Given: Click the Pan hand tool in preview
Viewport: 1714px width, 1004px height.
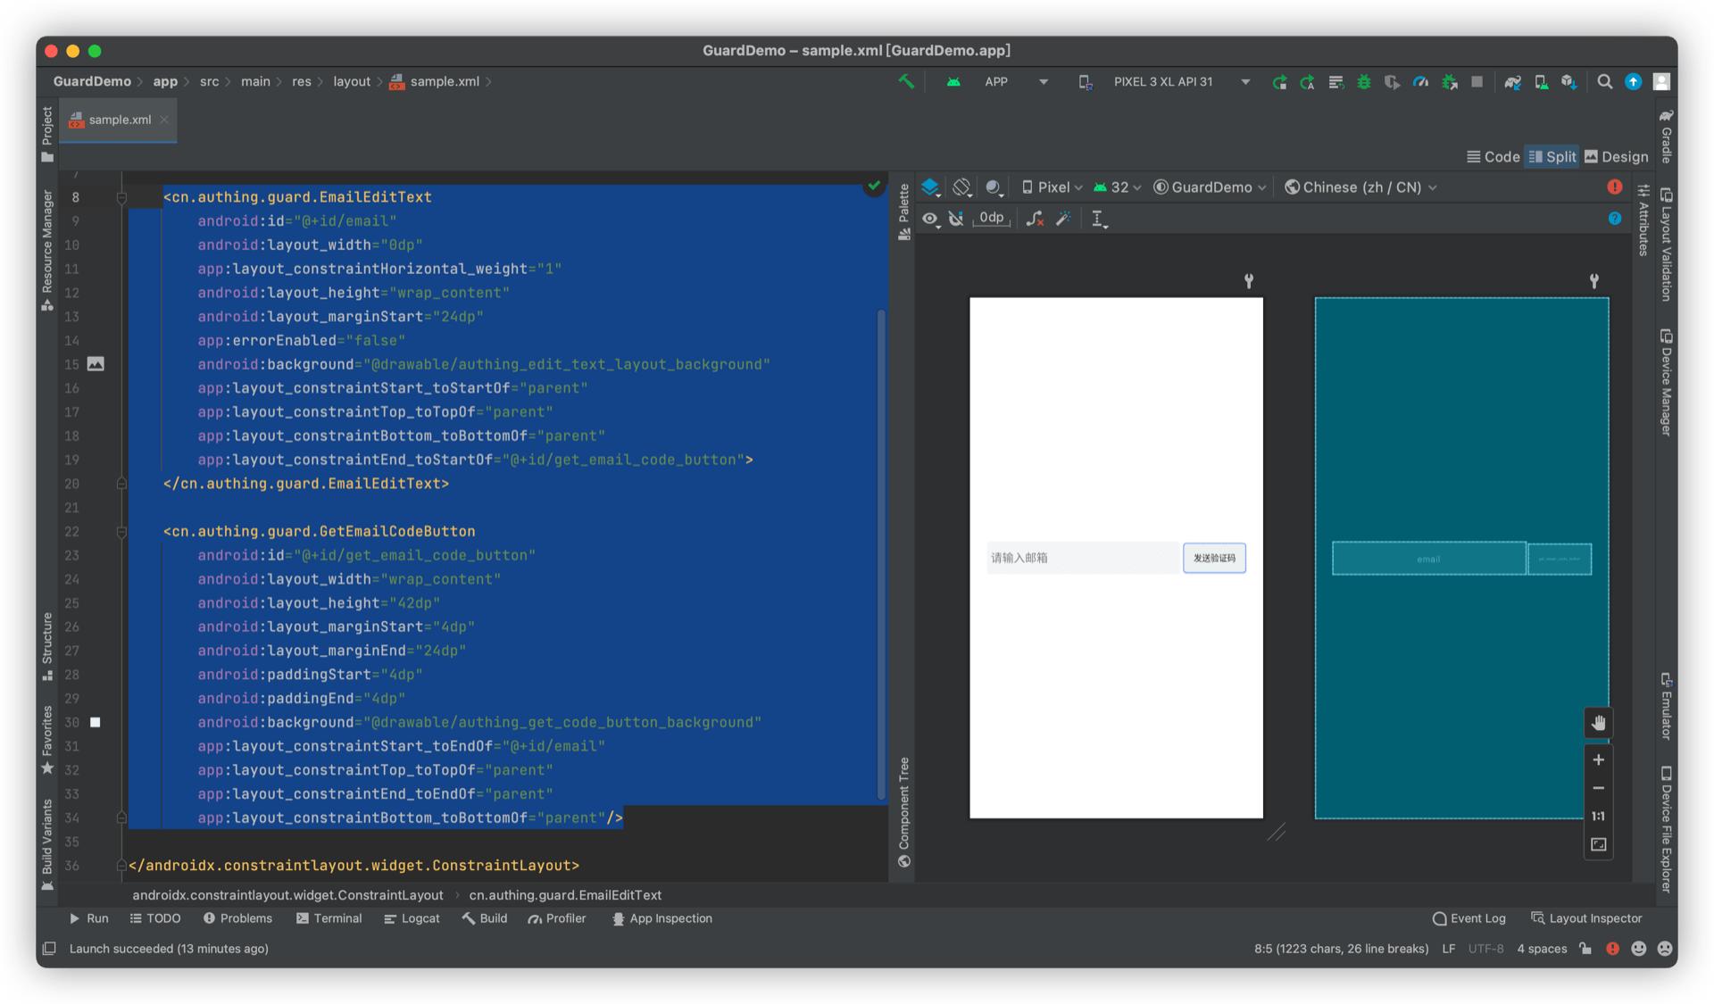Looking at the screenshot, I should coord(1598,723).
